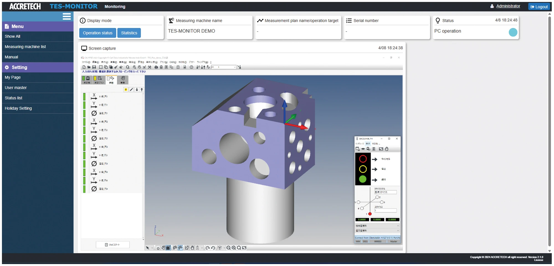The image size is (554, 266).
Task: Click the help question mark toolbar icon
Action: click(x=191, y=67)
